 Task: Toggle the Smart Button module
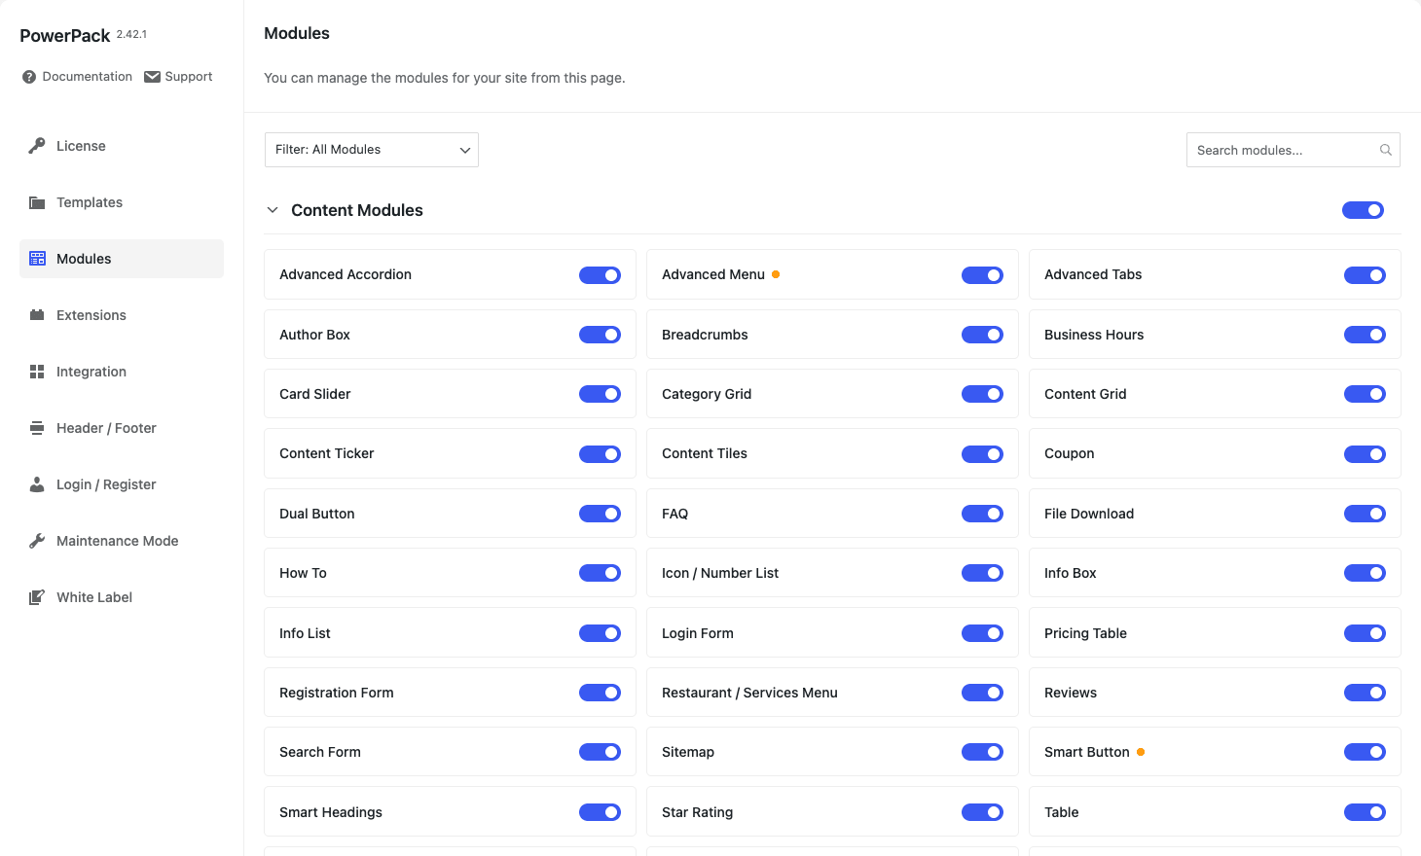click(x=1365, y=752)
